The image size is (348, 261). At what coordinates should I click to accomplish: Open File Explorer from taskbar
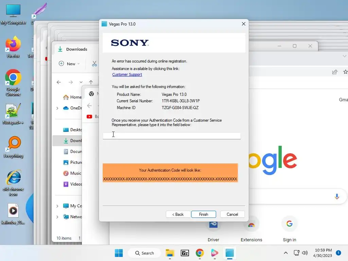(x=170, y=253)
